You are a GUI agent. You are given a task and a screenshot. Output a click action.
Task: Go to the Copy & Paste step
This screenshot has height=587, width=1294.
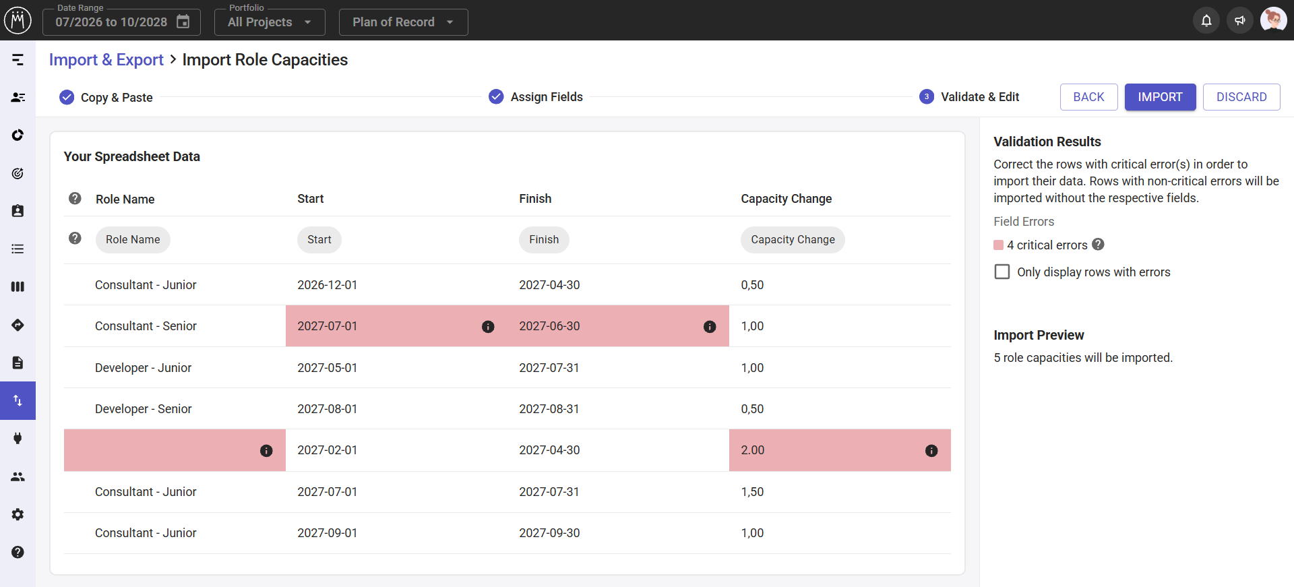coord(106,98)
